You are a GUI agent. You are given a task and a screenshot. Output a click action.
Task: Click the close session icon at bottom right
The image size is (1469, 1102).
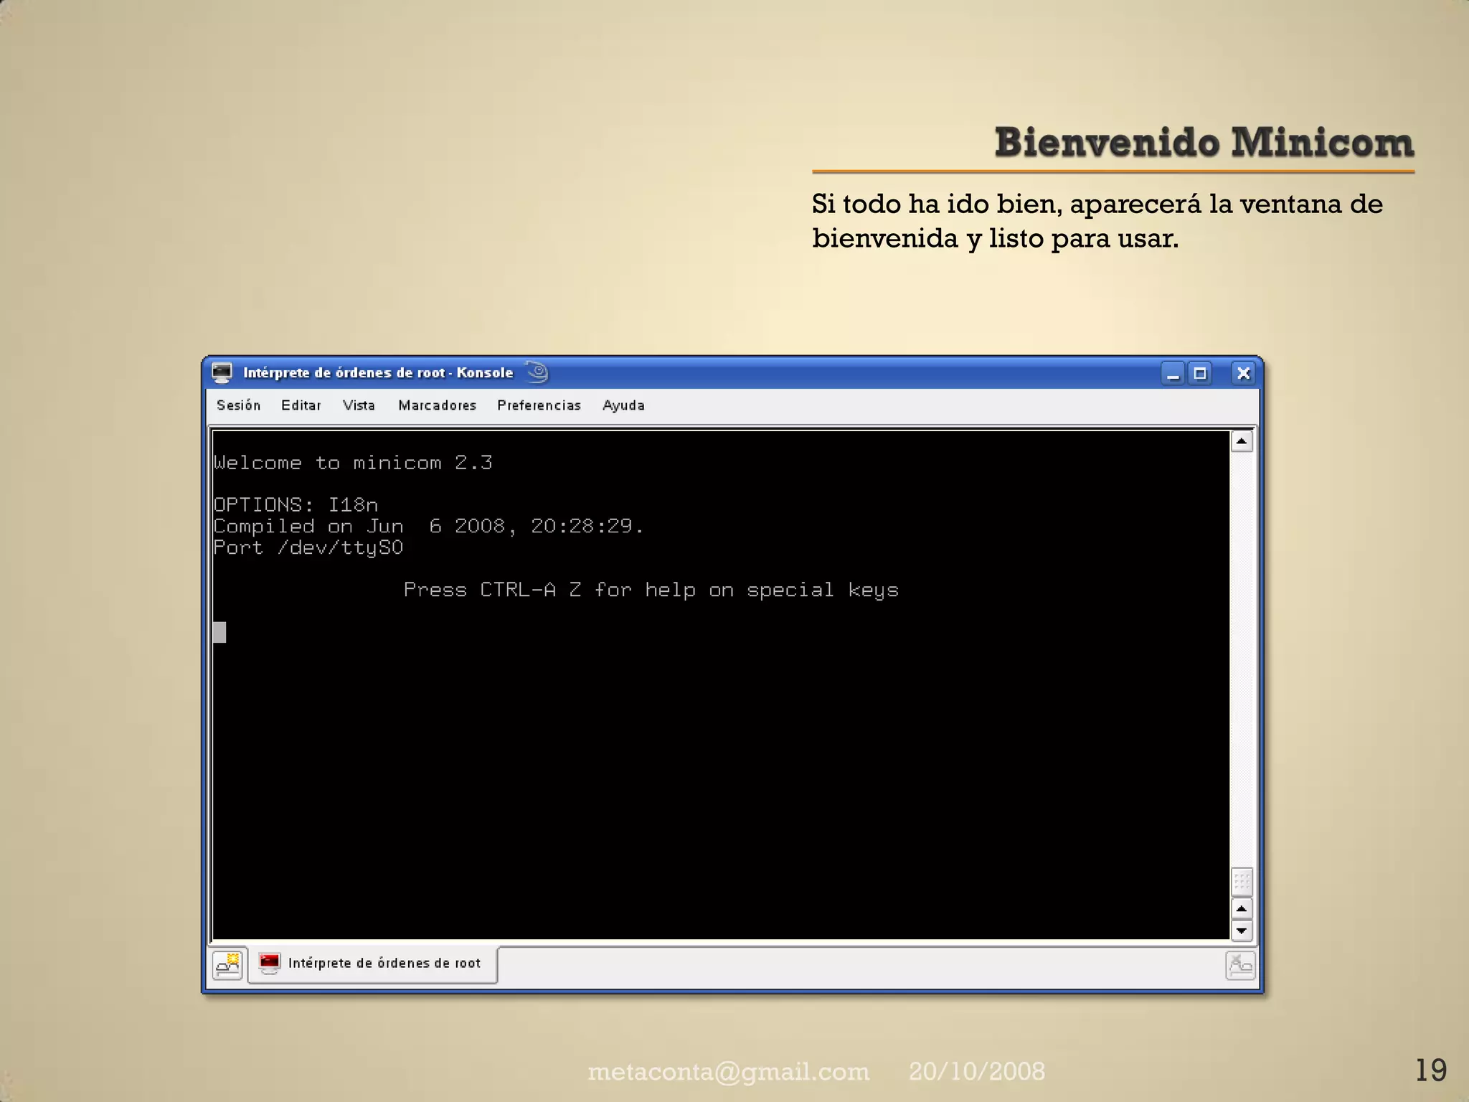point(1240,966)
